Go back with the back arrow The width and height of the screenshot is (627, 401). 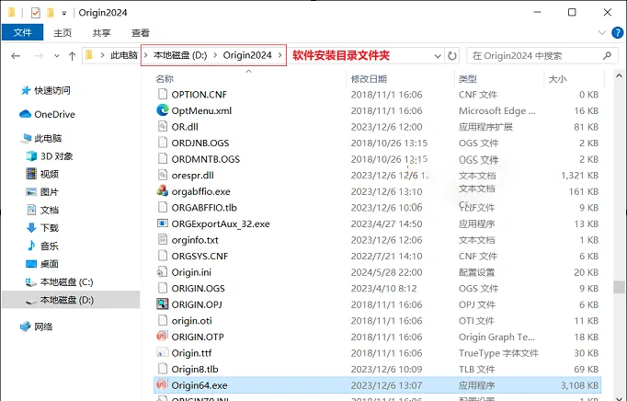[16, 55]
